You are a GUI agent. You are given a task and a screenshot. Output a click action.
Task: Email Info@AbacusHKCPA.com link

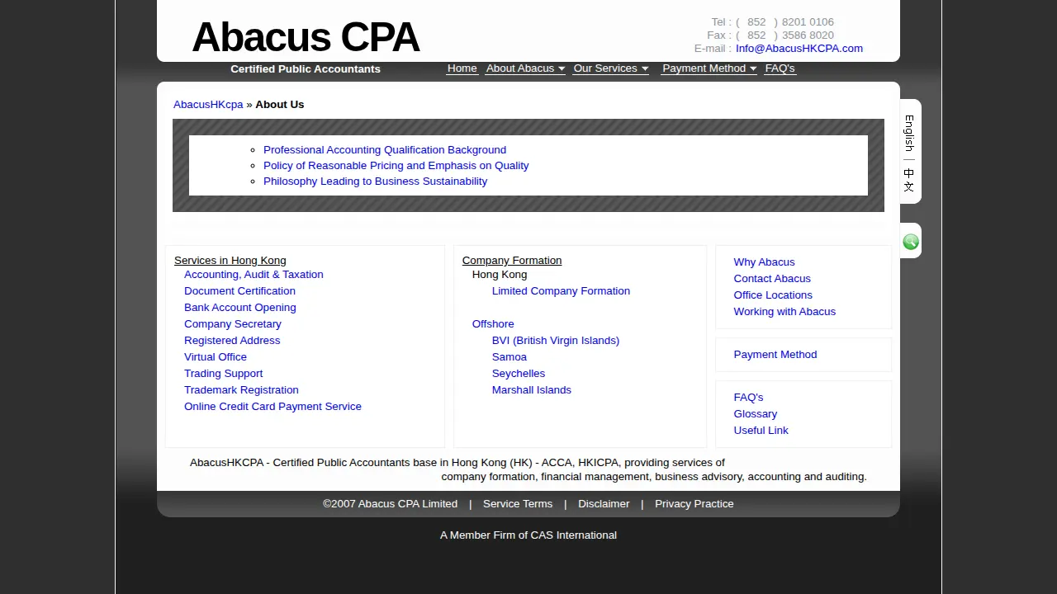[799, 49]
